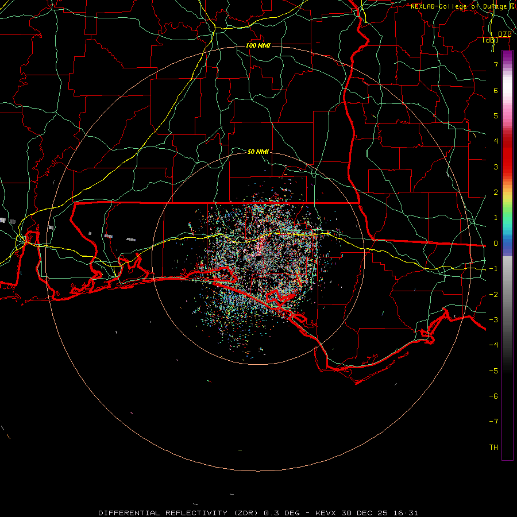517x517 pixels.
Task: Click the -6 value on the color scale
Action: click(493, 396)
